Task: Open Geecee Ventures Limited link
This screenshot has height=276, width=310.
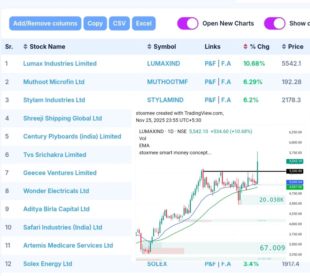Action: point(60,173)
